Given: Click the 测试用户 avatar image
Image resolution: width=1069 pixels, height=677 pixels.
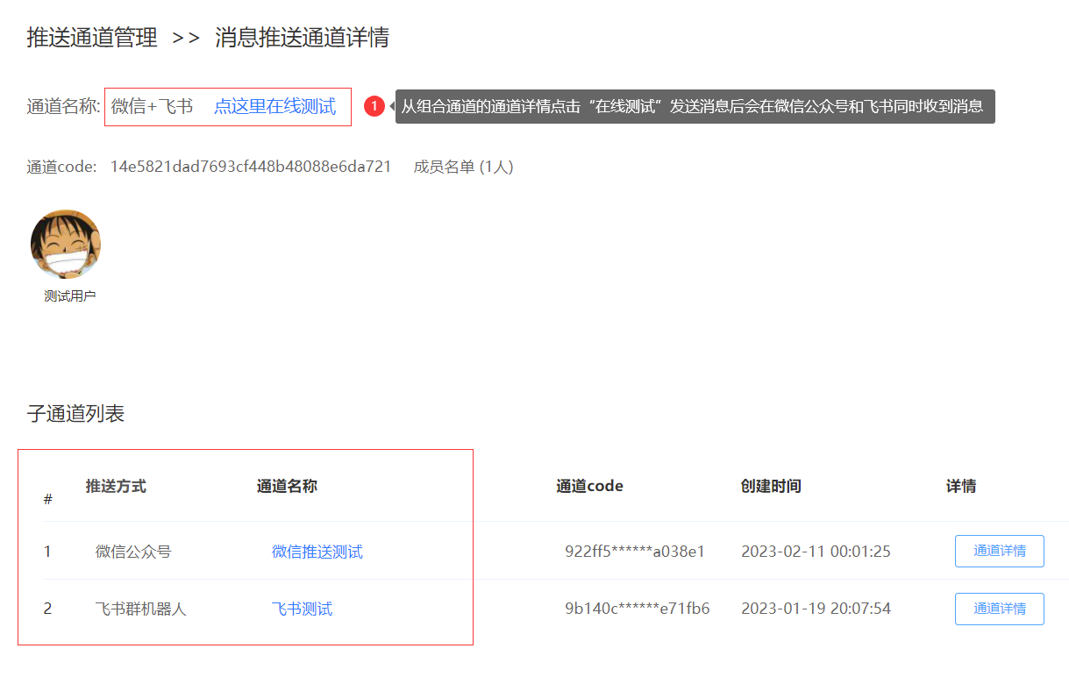Looking at the screenshot, I should pos(66,245).
